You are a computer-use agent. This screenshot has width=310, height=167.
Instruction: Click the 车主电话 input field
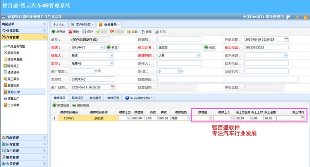[x=266, y=47]
